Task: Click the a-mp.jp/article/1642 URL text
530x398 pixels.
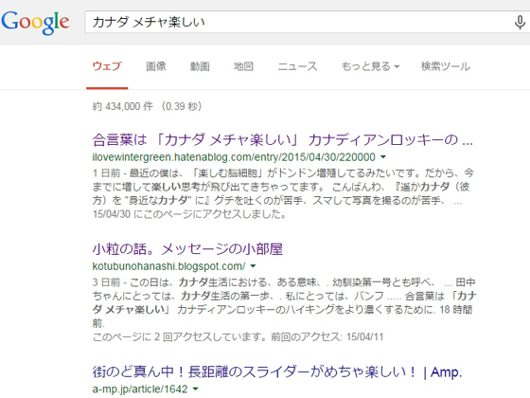Action: (140, 389)
